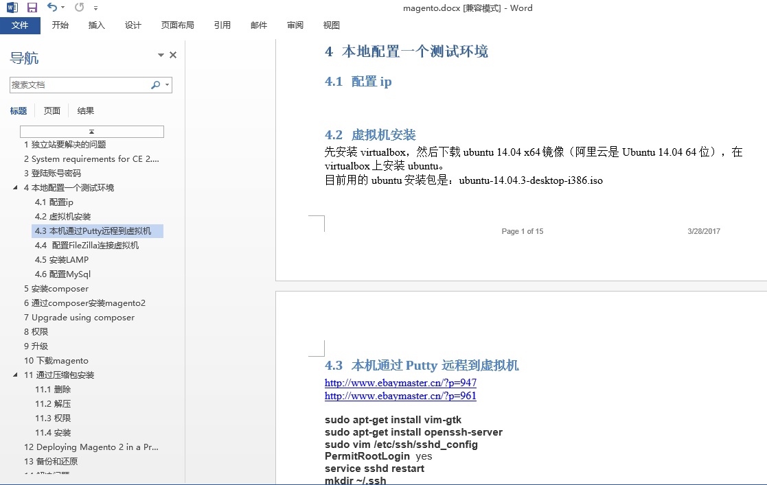Click the magnifier search icon in the navigation pane
Viewport: 767px width, 485px height.
coord(155,85)
